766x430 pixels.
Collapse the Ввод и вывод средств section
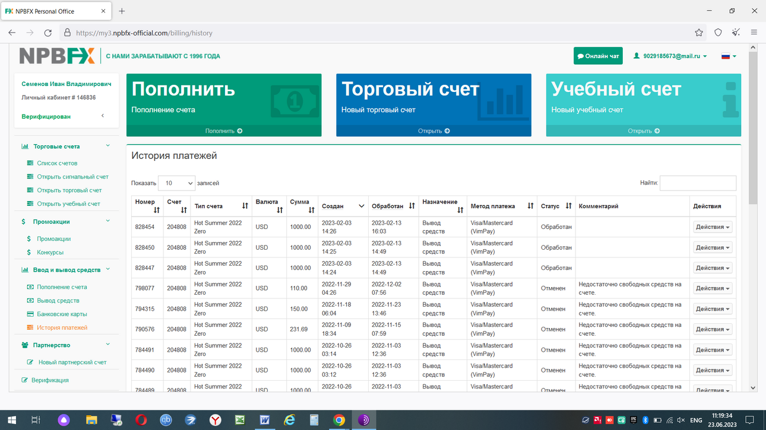107,269
